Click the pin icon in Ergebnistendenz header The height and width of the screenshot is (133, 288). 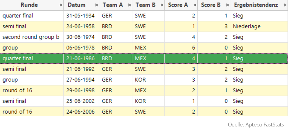point(284,5)
